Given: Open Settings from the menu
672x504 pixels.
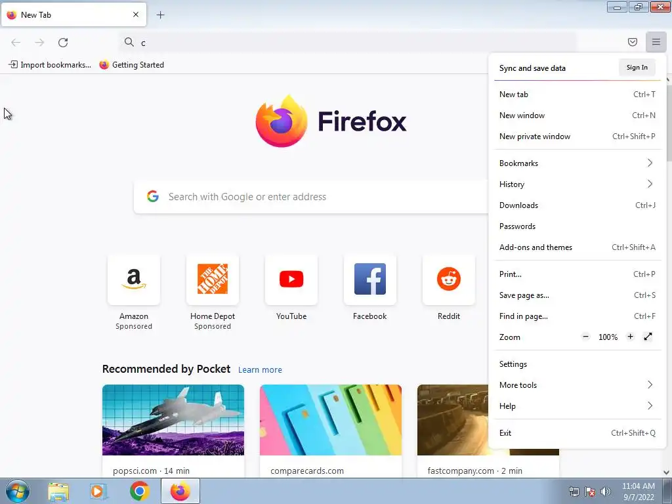Looking at the screenshot, I should [577, 364].
